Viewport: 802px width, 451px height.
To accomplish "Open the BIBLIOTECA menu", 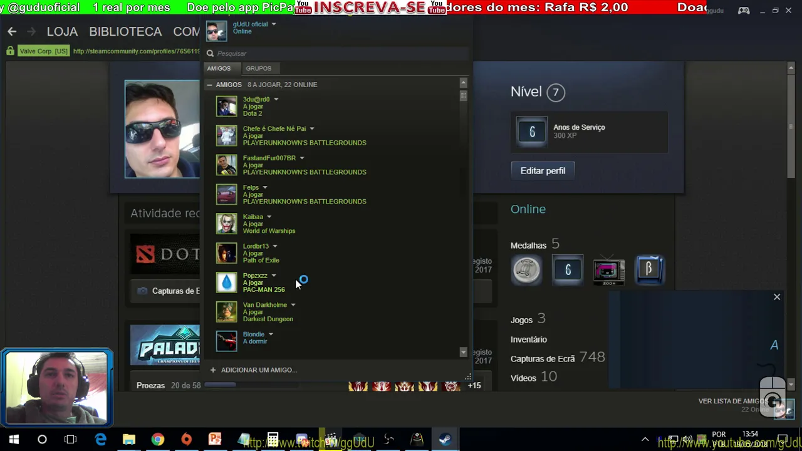I will pyautogui.click(x=125, y=31).
